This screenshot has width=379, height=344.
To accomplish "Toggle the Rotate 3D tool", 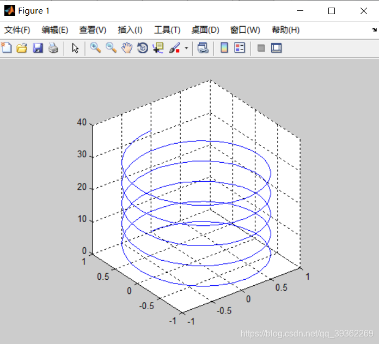I will pyautogui.click(x=143, y=48).
